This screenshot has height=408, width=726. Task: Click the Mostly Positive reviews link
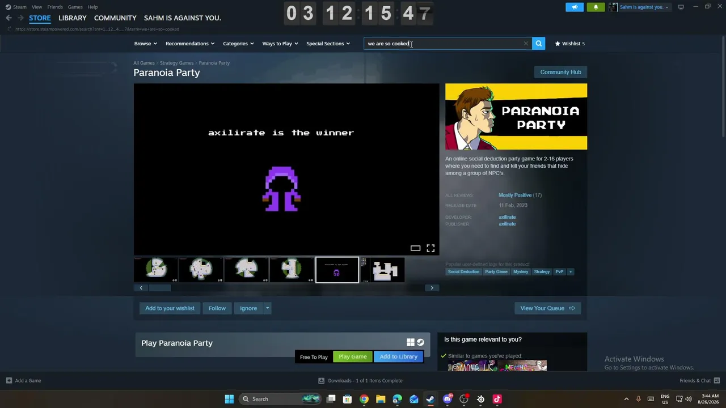coord(515,195)
